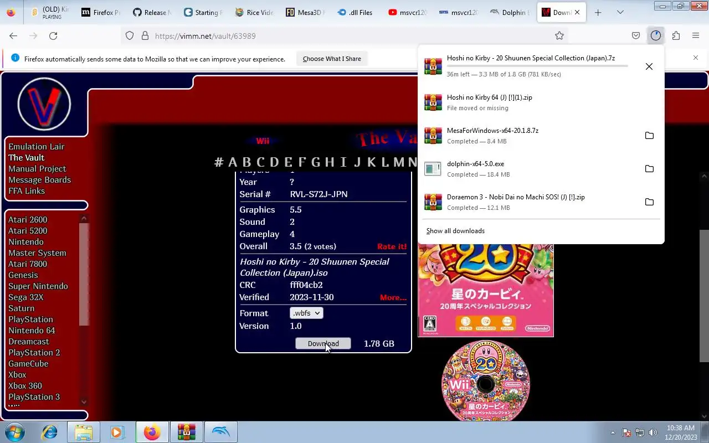Open the Hoshi no Kirby 64 zip entry
The width and height of the screenshot is (709, 443).
click(540, 102)
